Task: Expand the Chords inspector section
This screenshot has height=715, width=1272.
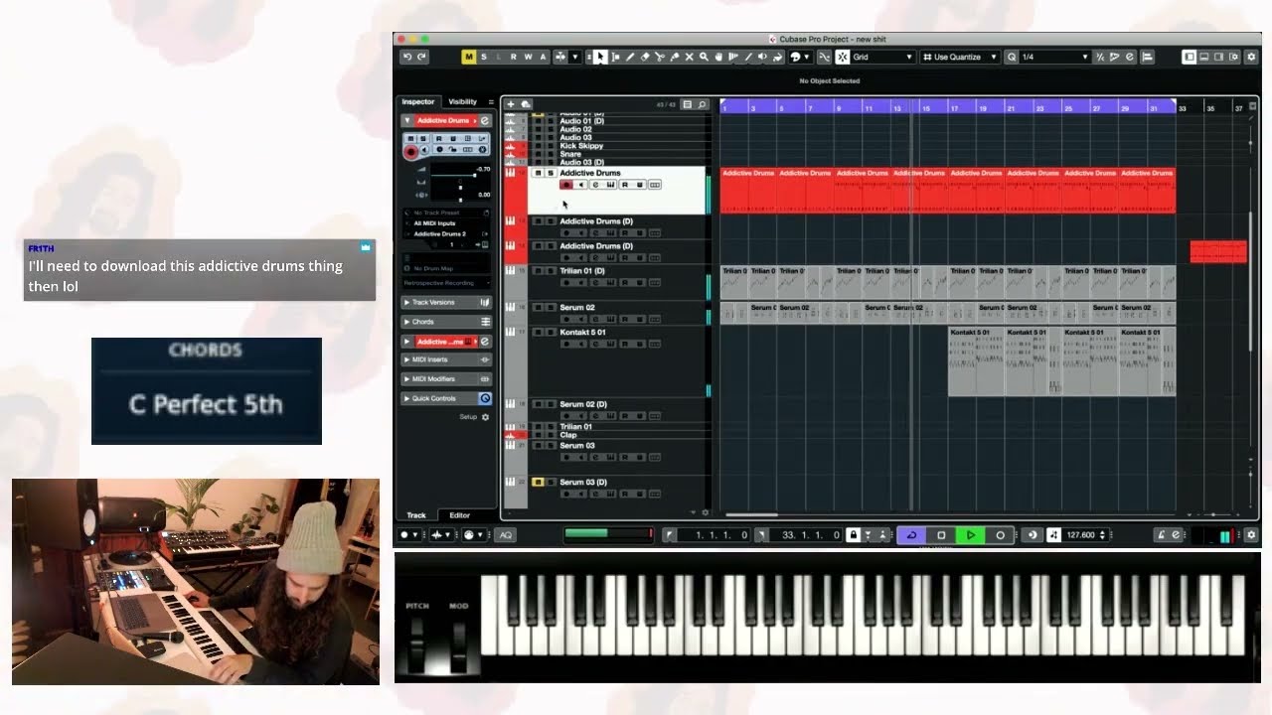Action: (406, 322)
